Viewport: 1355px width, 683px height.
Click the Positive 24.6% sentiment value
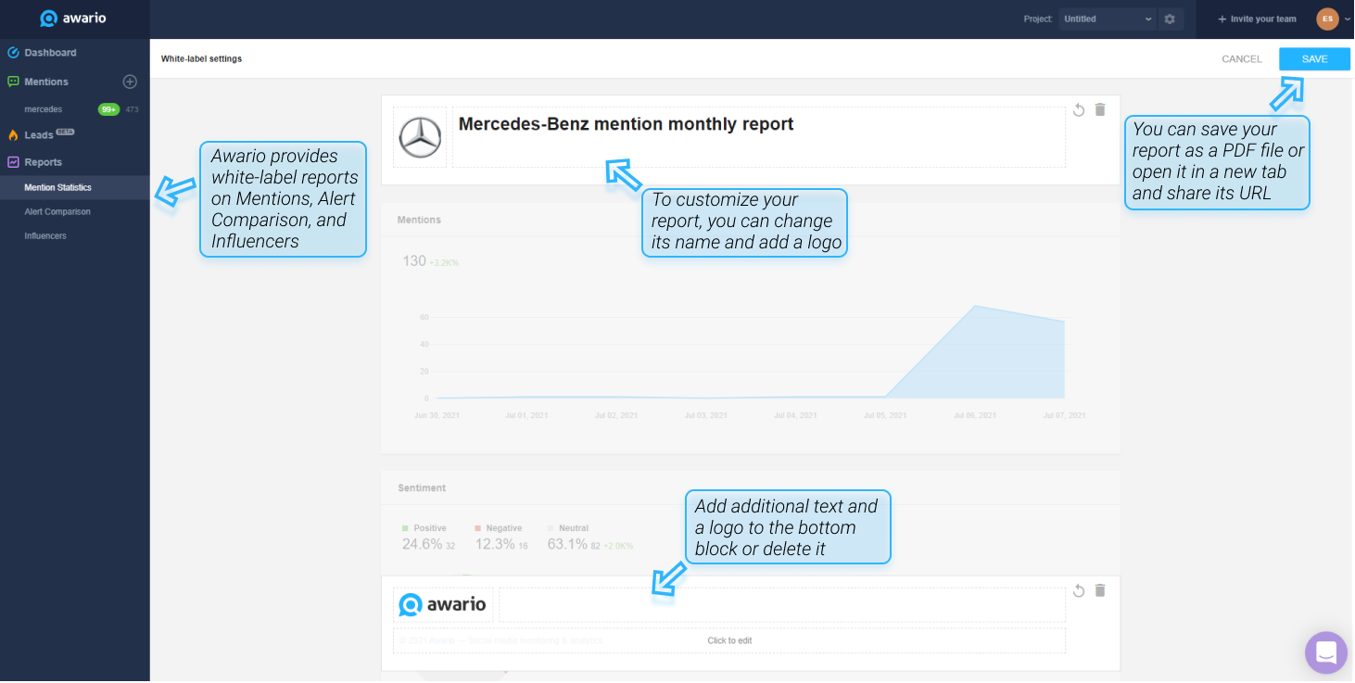click(x=422, y=544)
